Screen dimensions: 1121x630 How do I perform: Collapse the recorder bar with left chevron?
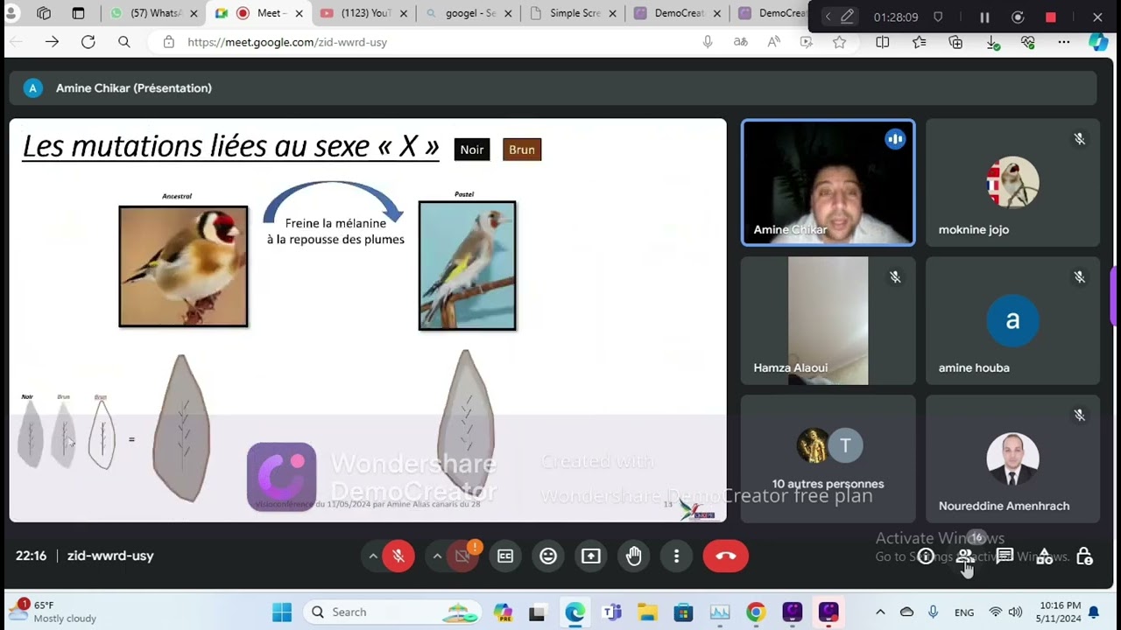tap(828, 17)
